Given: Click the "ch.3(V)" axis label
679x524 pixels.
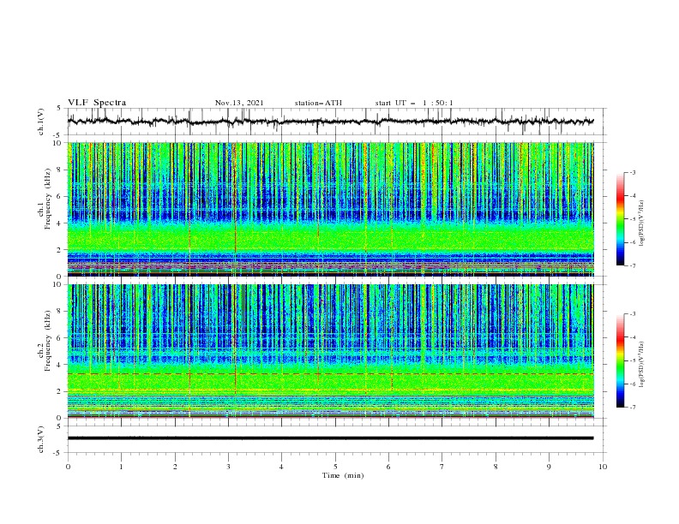Looking at the screenshot, I should pos(41,440).
